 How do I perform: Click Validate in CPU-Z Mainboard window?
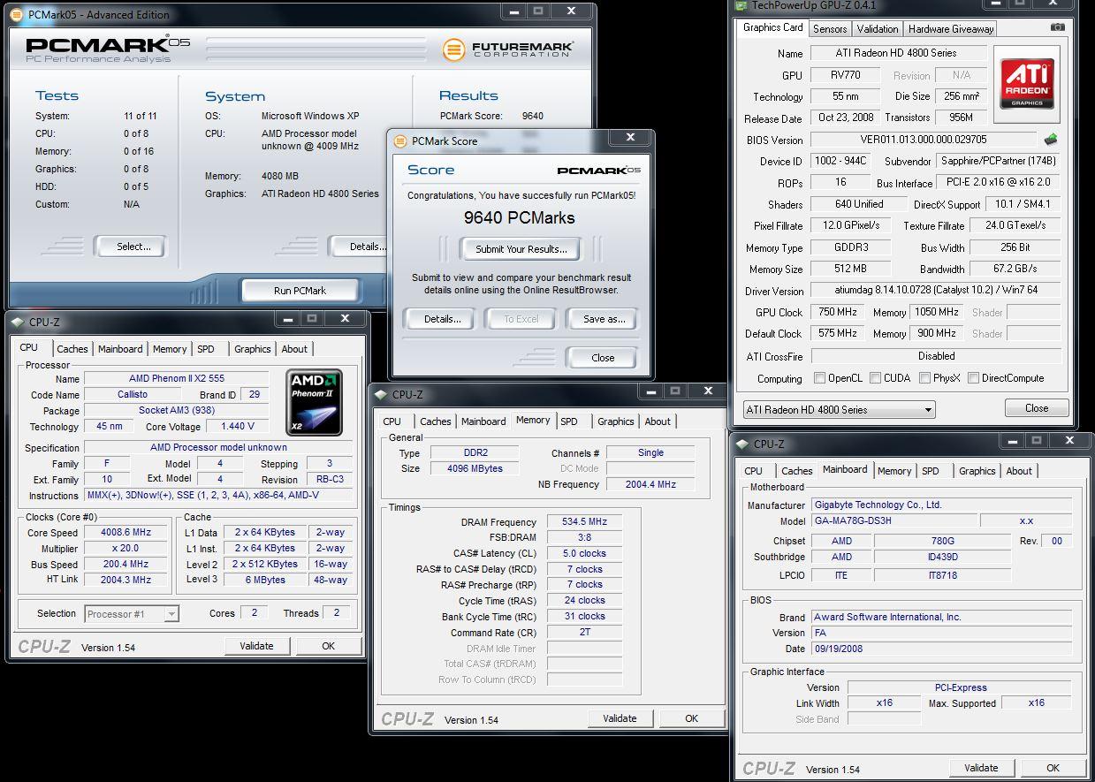click(x=981, y=768)
